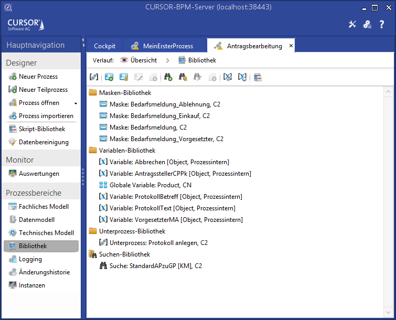Select Maske: Bedarfsmeldung_Einkauf, C2
Viewport: 396px width, 320px height.
pyautogui.click(x=159, y=116)
